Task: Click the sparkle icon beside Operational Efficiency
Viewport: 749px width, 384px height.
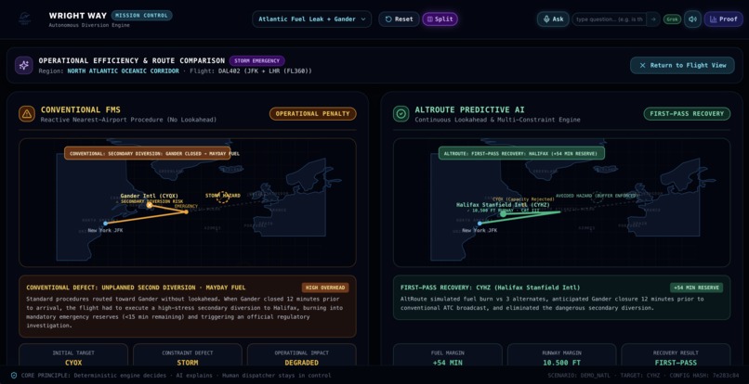Action: point(24,65)
